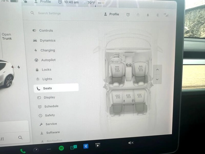Tap the 70°F temperature in status bar

[x=91, y=3]
